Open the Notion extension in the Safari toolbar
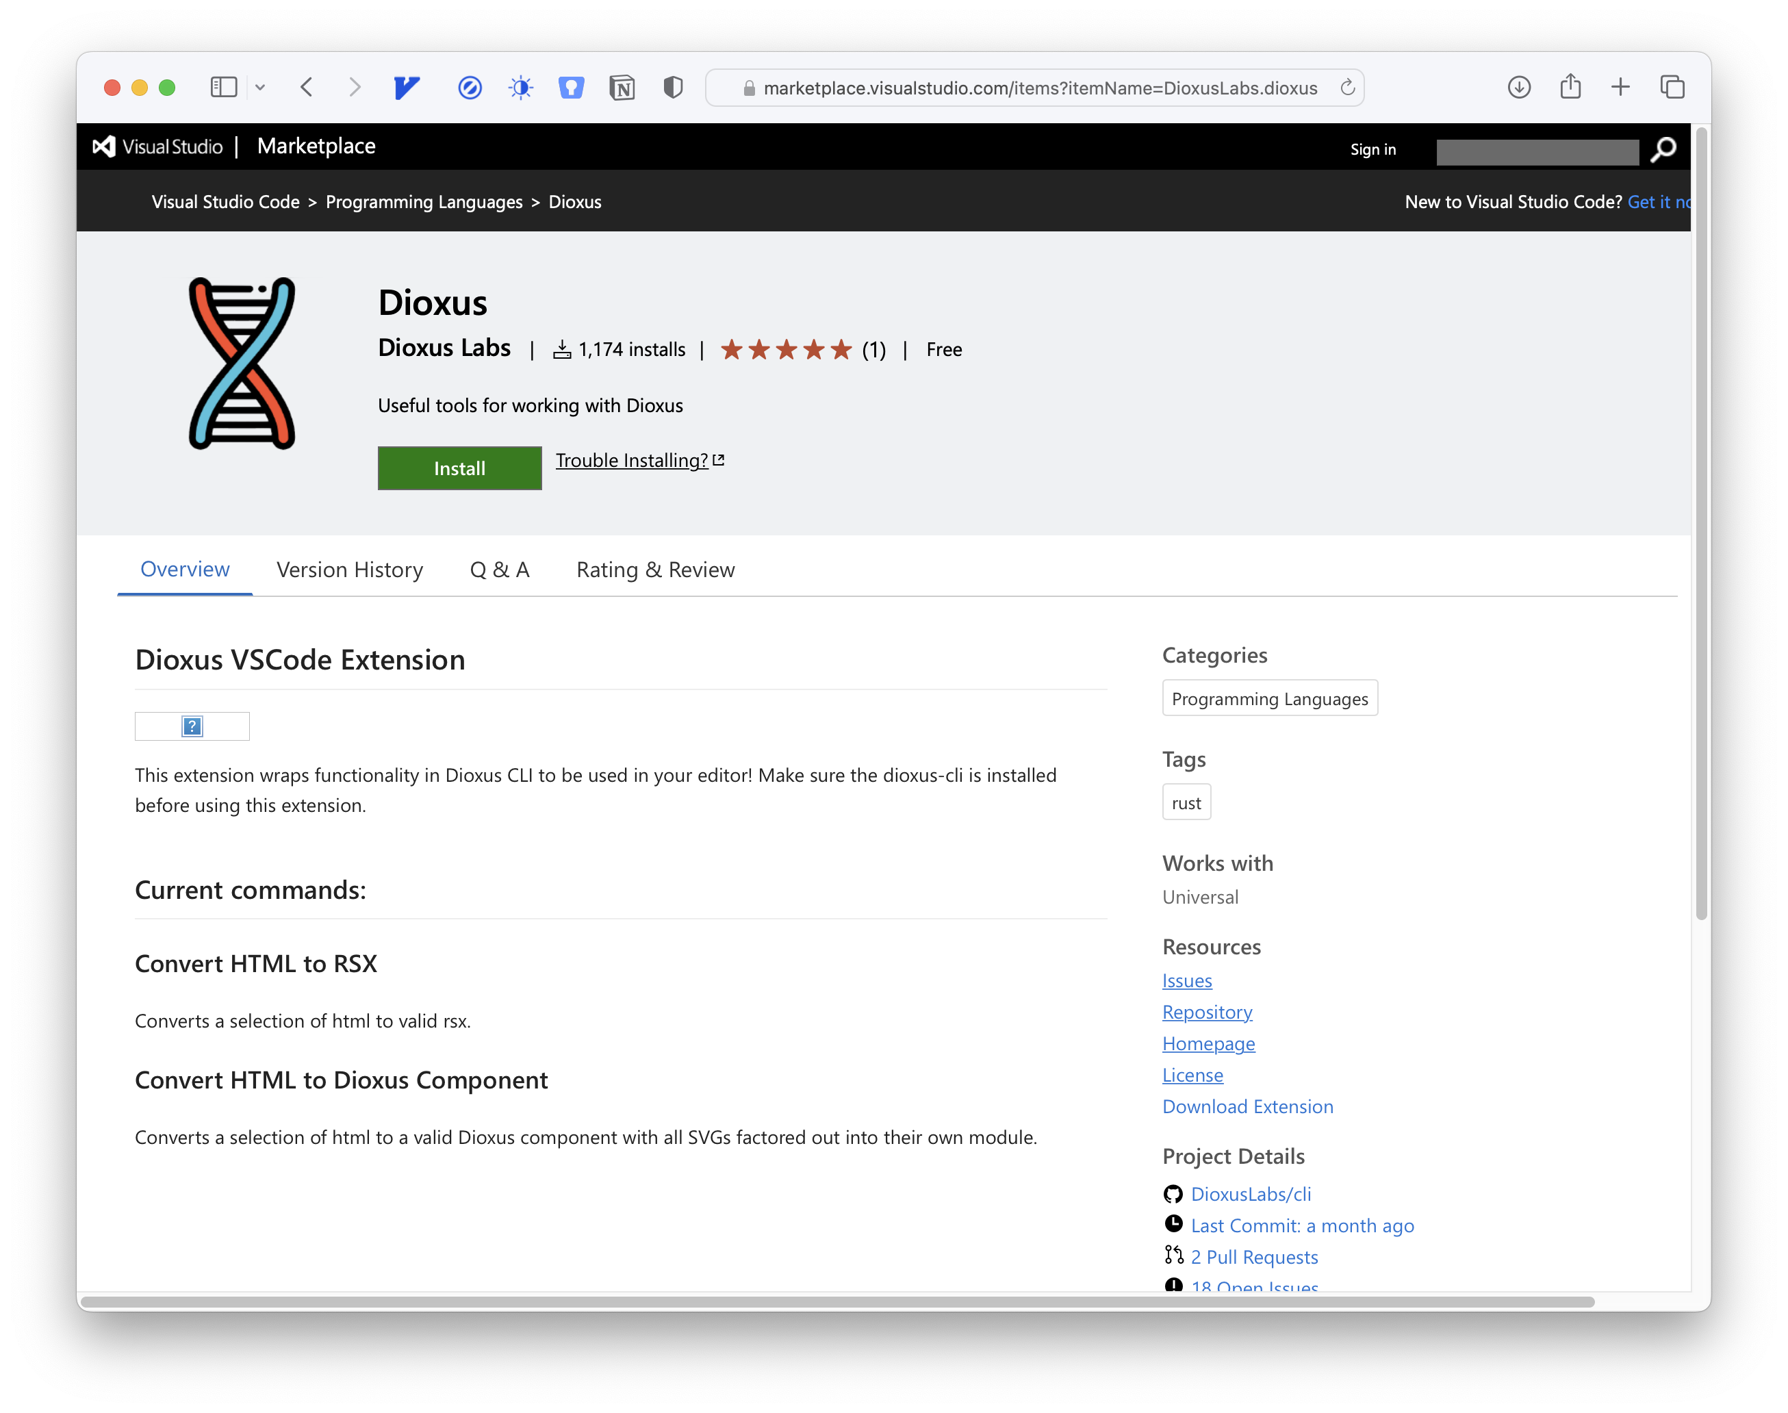The image size is (1788, 1413). (622, 87)
